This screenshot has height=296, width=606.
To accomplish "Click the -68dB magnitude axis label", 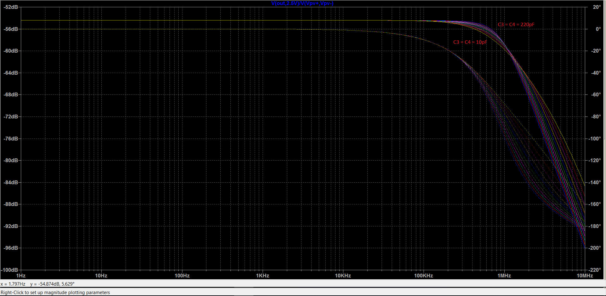I will (11, 94).
